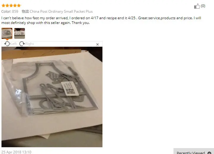Select the second review photo thumbnail

pos(20,33)
